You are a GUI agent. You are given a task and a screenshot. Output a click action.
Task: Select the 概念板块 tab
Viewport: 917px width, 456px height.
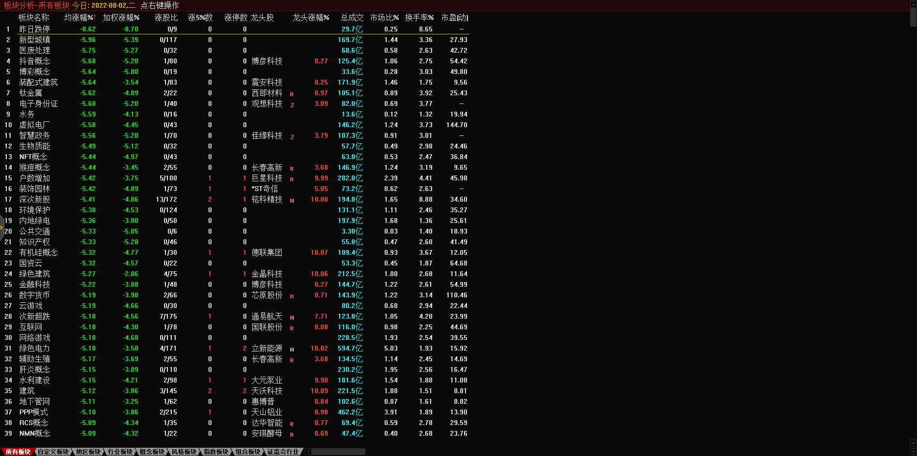coord(152,452)
